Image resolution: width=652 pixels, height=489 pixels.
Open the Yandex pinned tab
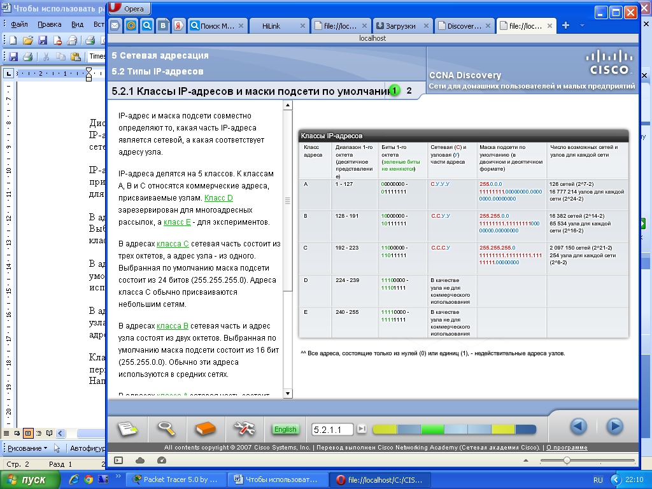click(178, 25)
